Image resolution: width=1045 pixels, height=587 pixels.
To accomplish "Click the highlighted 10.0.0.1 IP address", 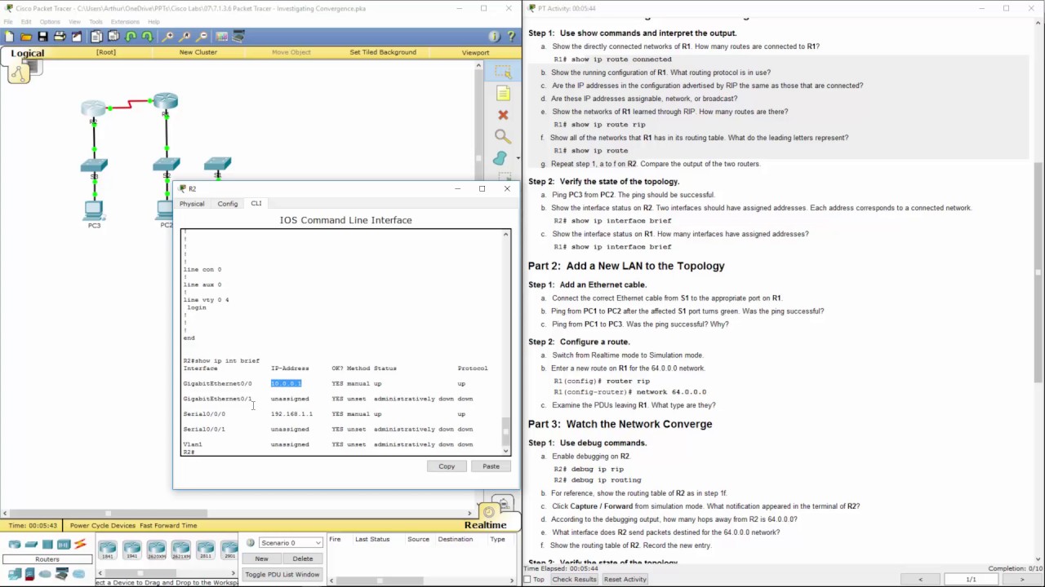I will 286,383.
